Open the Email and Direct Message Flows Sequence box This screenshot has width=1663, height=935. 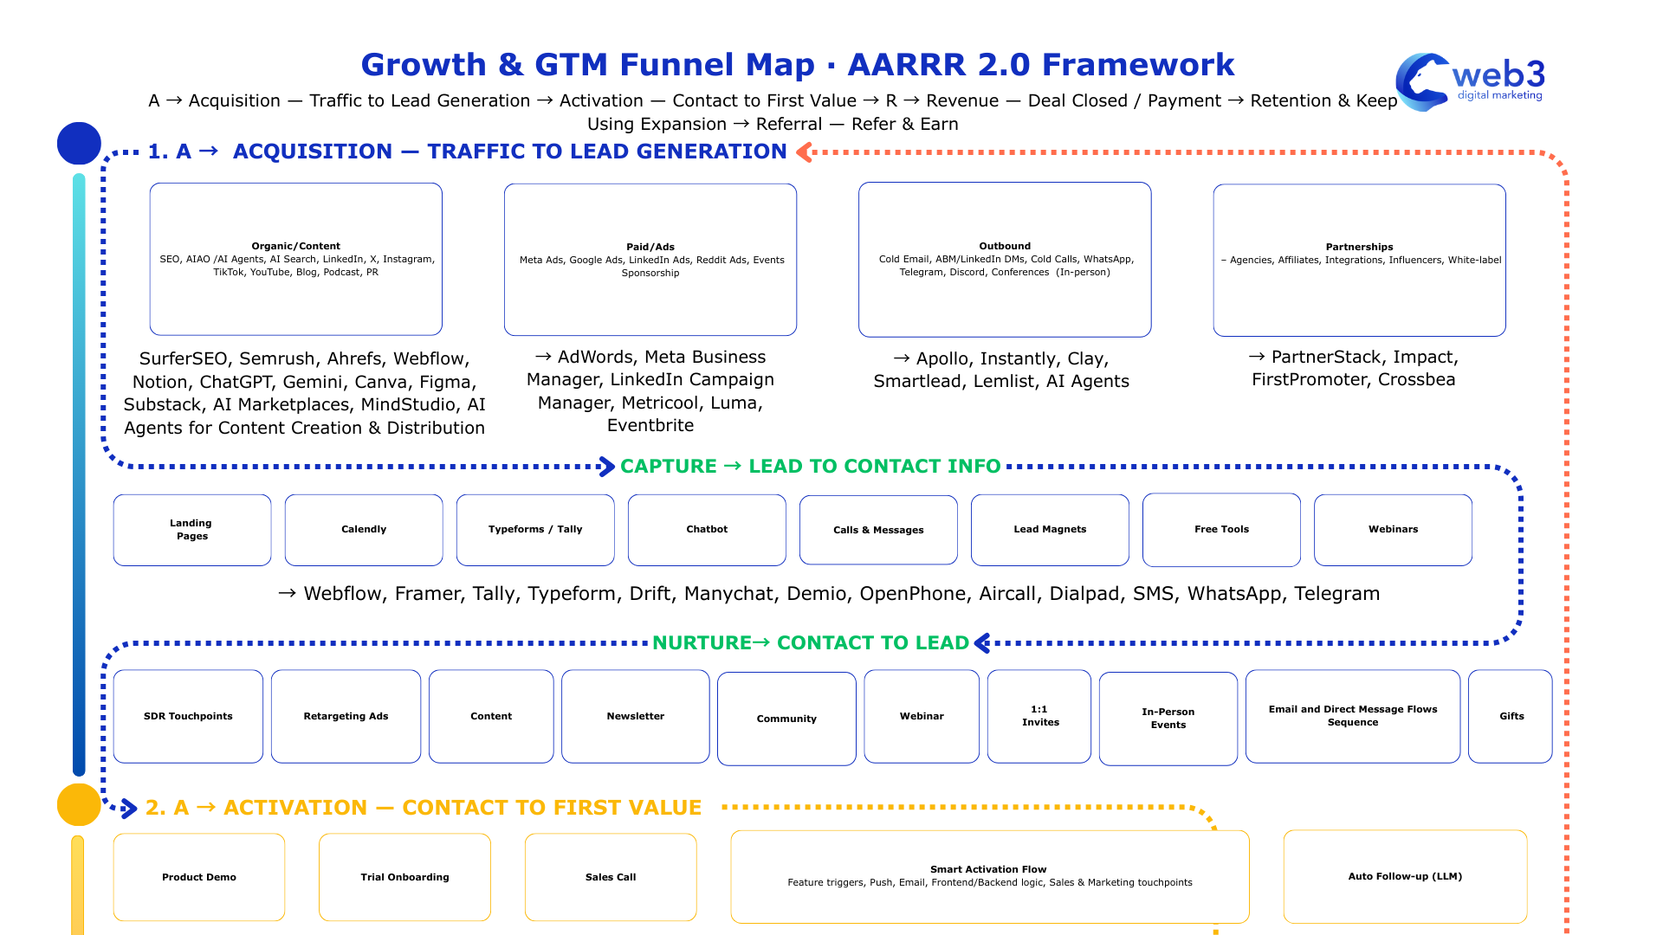tap(1353, 716)
